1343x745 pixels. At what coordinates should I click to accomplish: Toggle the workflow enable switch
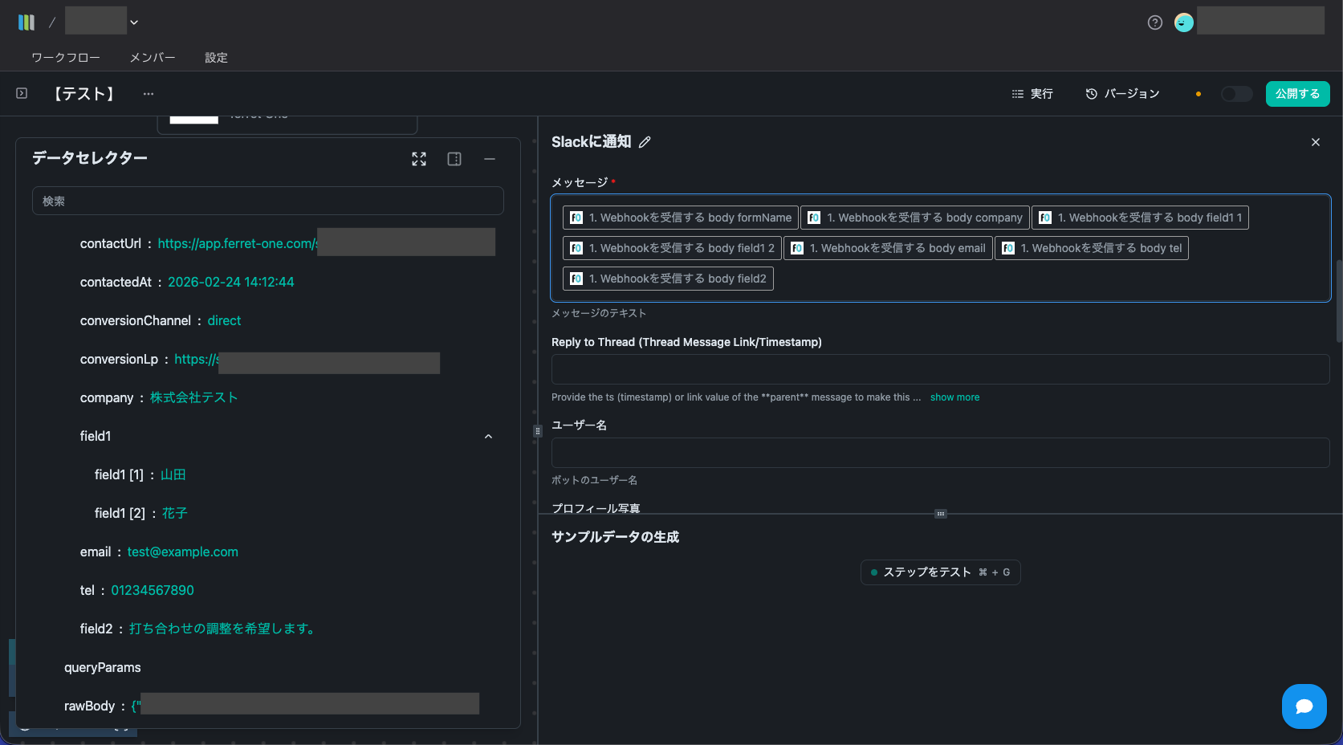[x=1236, y=94]
